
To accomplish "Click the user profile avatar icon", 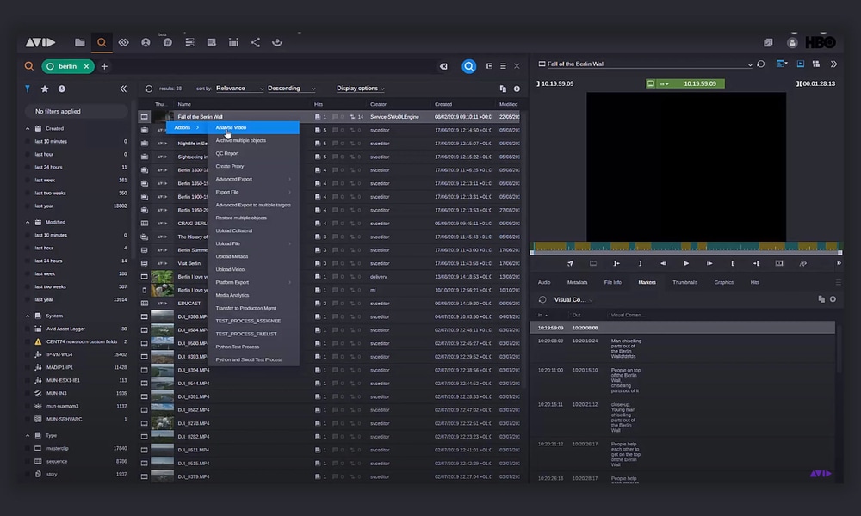I will click(x=792, y=43).
